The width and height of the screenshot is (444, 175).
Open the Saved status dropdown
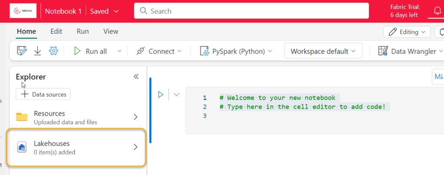click(x=104, y=11)
